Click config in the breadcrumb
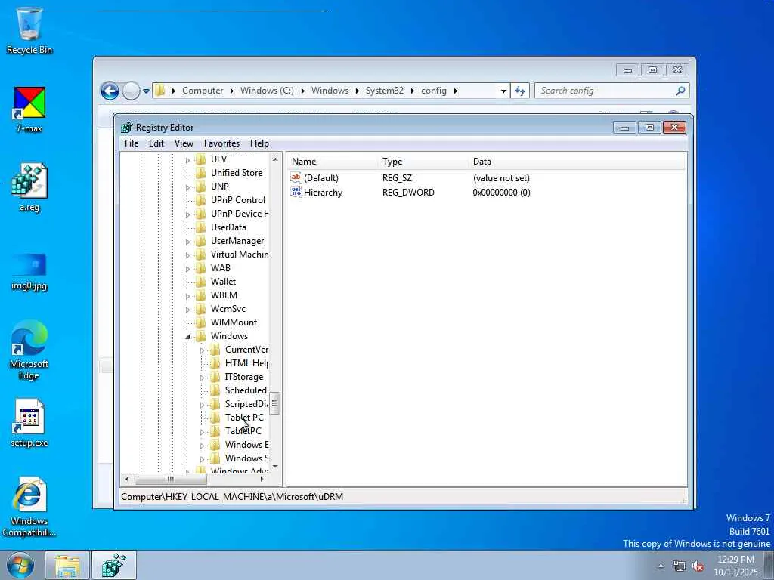The image size is (774, 580). point(433,91)
